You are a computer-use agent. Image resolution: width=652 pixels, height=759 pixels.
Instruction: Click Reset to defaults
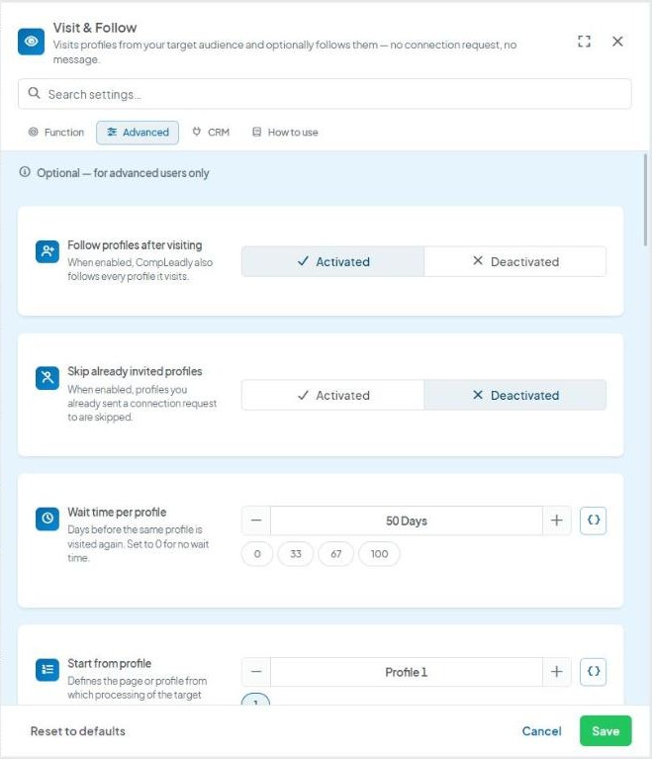78,731
